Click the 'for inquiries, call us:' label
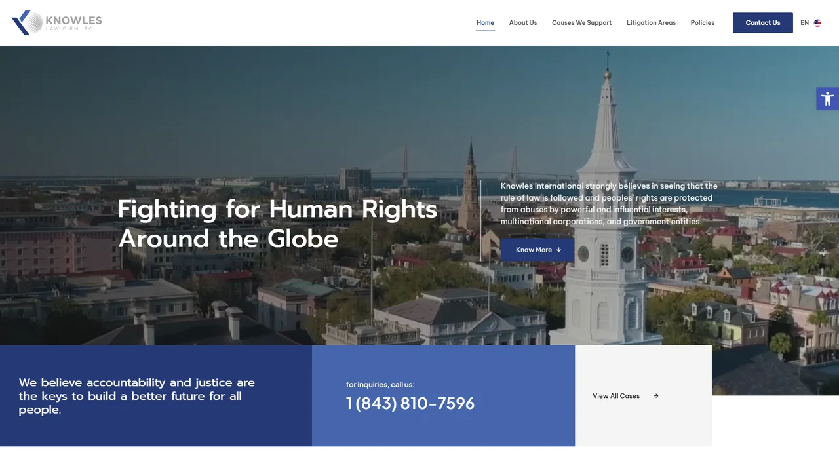 [380, 385]
